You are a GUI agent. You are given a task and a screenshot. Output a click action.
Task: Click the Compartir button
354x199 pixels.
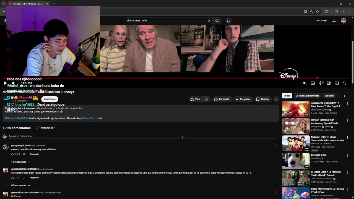pos(222,99)
